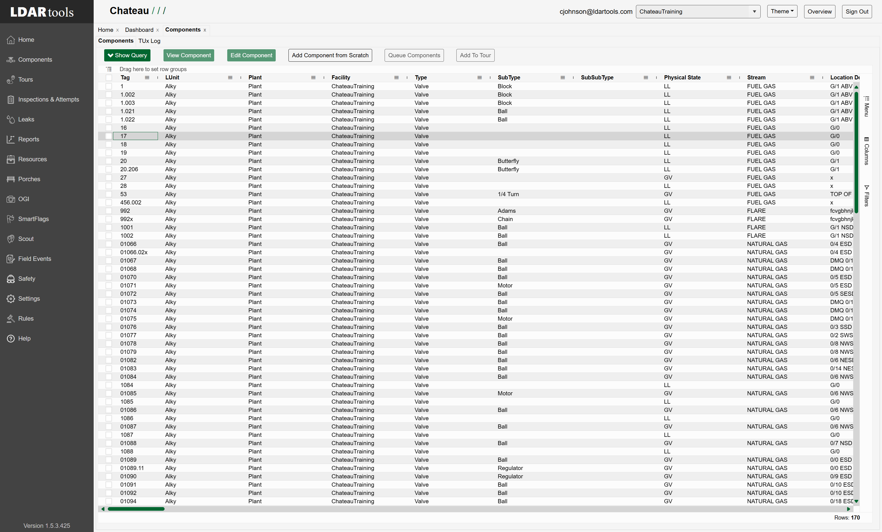Select the Components sub-tab
This screenshot has height=532, width=882.
click(116, 41)
